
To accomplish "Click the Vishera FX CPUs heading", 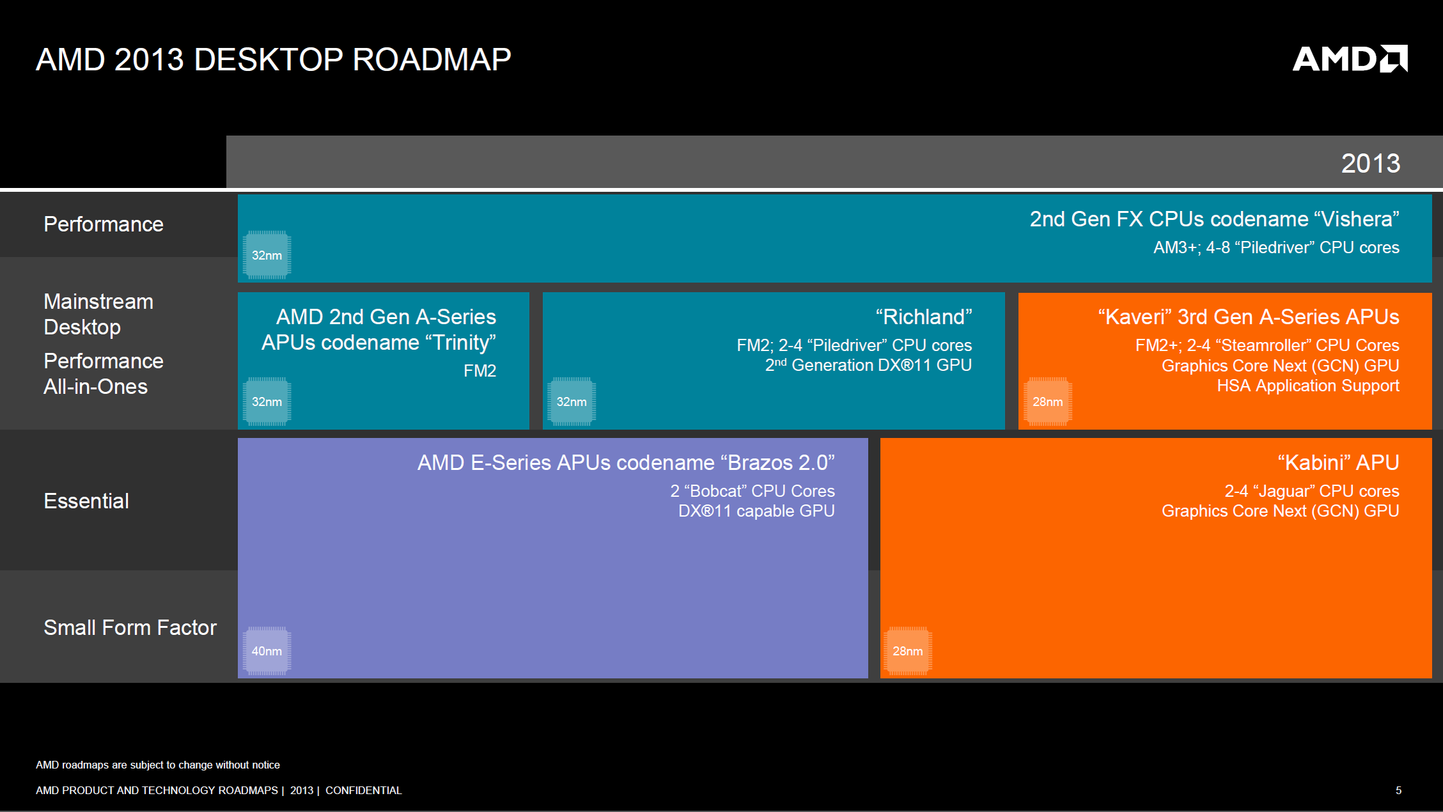I will point(1213,219).
